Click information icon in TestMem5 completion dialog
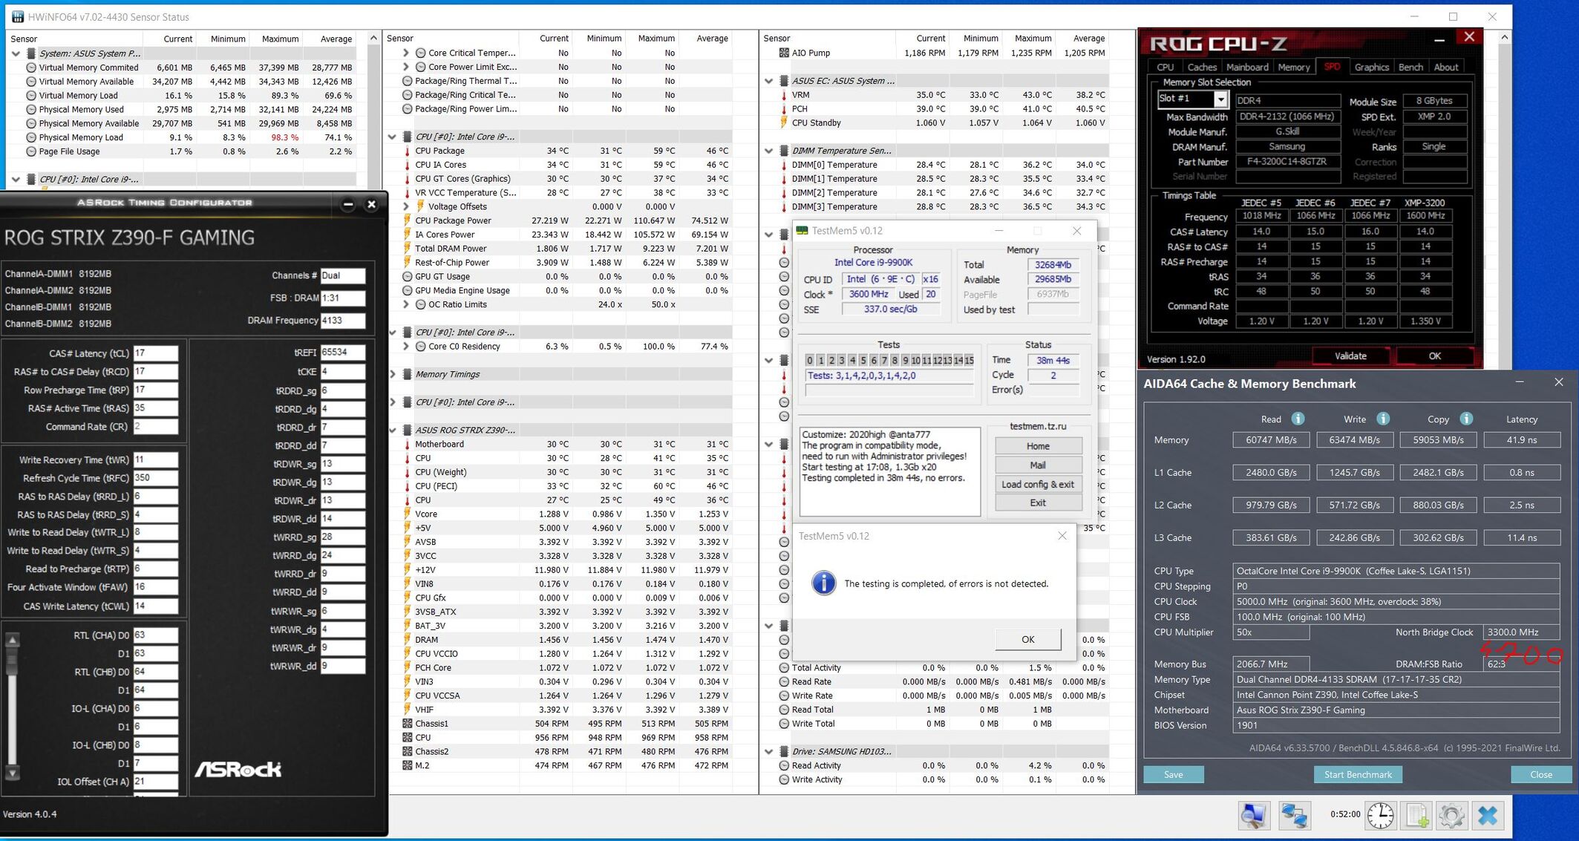The image size is (1579, 841). pos(823,583)
